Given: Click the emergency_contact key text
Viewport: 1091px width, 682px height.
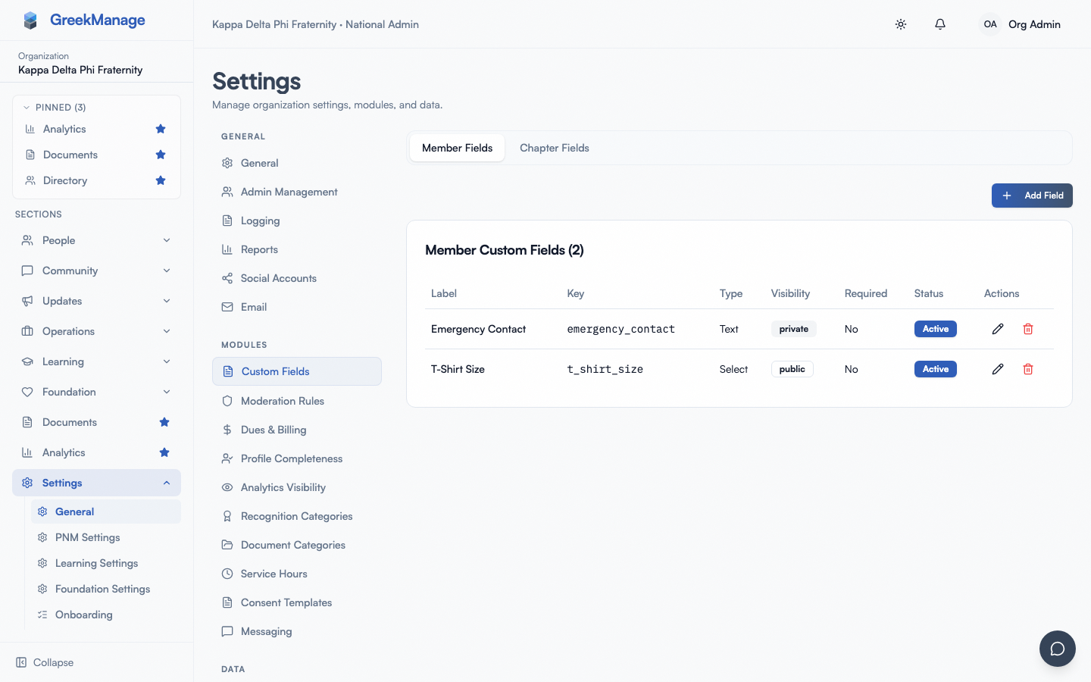Looking at the screenshot, I should click(621, 329).
